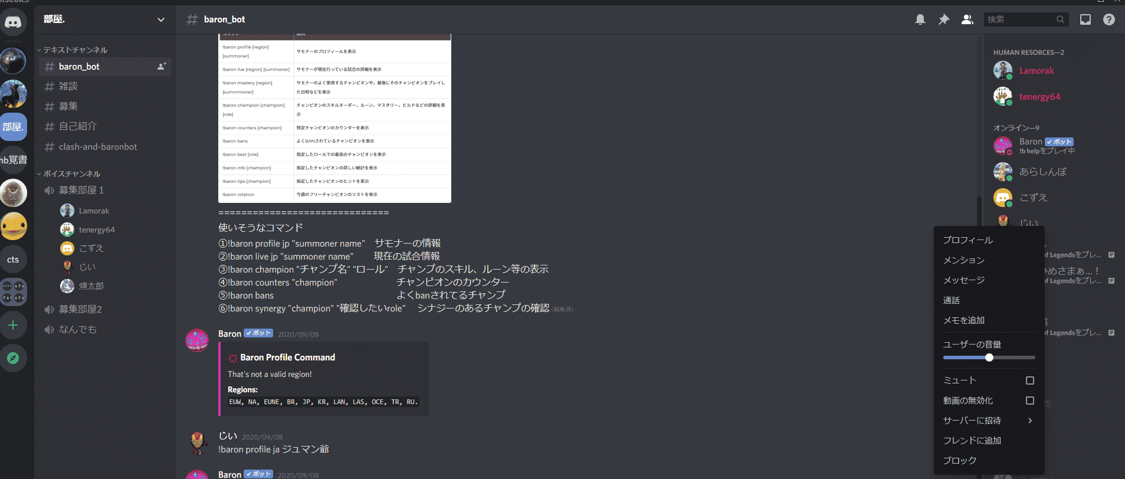Click じい avatar in chat message
Image resolution: width=1125 pixels, height=479 pixels.
tap(197, 442)
